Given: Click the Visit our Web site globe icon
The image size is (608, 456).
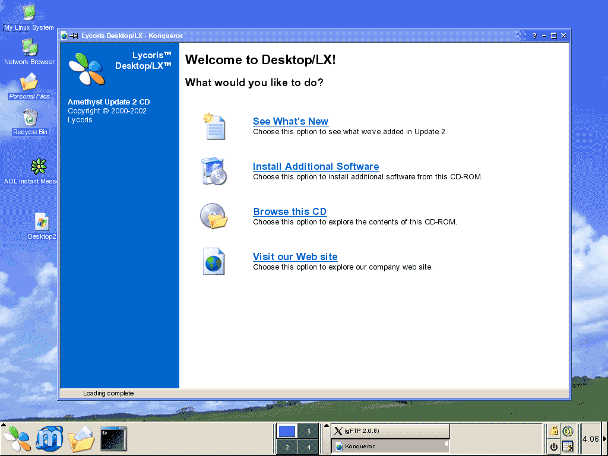Looking at the screenshot, I should click(214, 261).
